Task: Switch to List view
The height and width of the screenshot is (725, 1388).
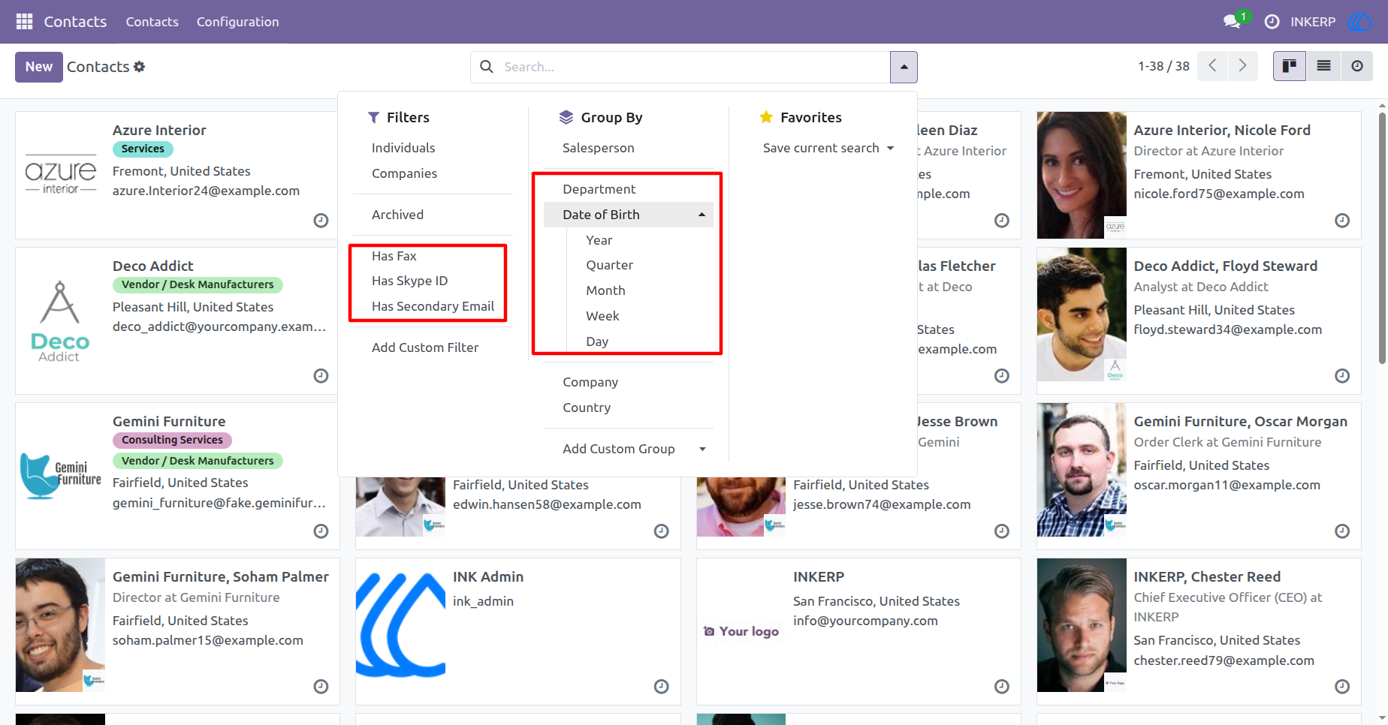Action: click(x=1323, y=66)
